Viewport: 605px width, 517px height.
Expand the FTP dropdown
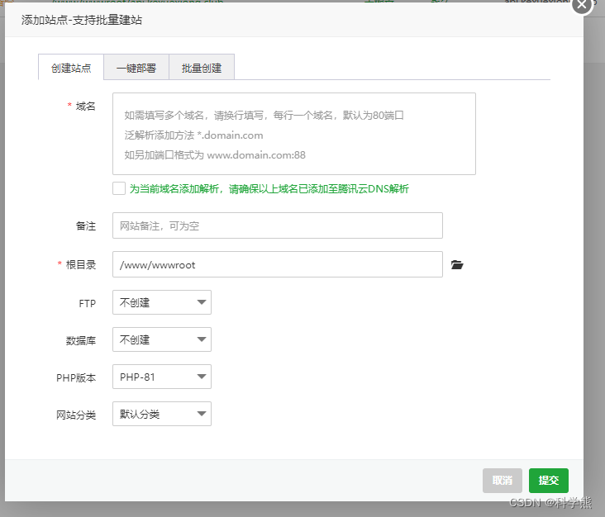click(x=161, y=302)
